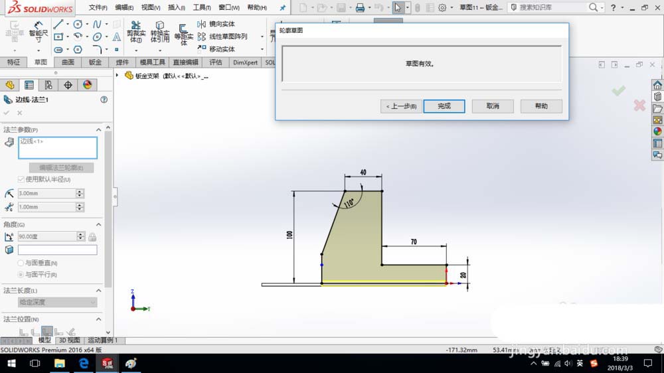Click the pushpin icon after the 帮助 menu

(x=283, y=7)
